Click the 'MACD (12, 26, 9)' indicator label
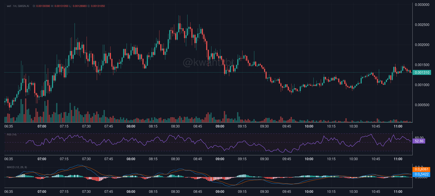Viewport: 435px width, 196px height. pyautogui.click(x=17, y=167)
